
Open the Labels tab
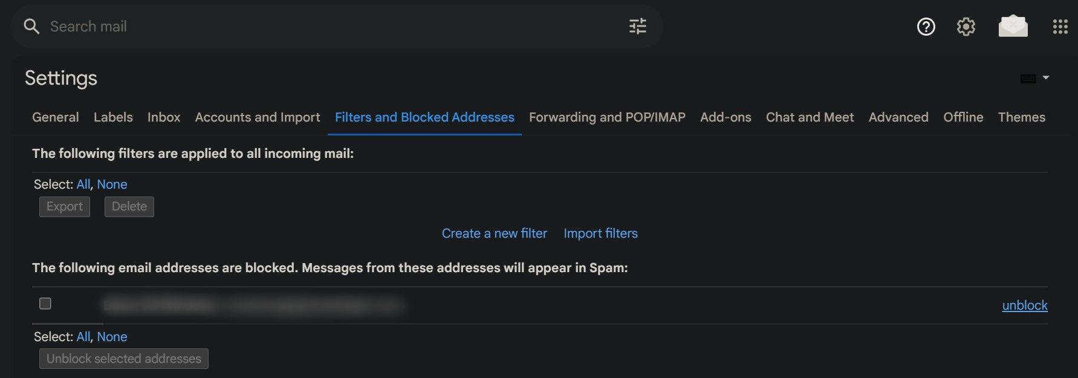112,117
